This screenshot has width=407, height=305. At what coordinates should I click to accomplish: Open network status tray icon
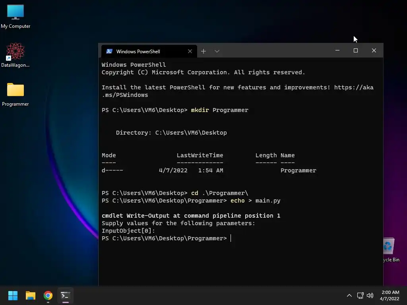coord(360,295)
